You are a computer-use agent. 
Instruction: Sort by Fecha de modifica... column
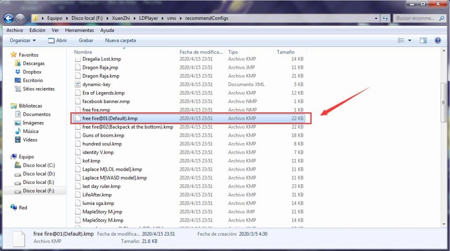201,52
